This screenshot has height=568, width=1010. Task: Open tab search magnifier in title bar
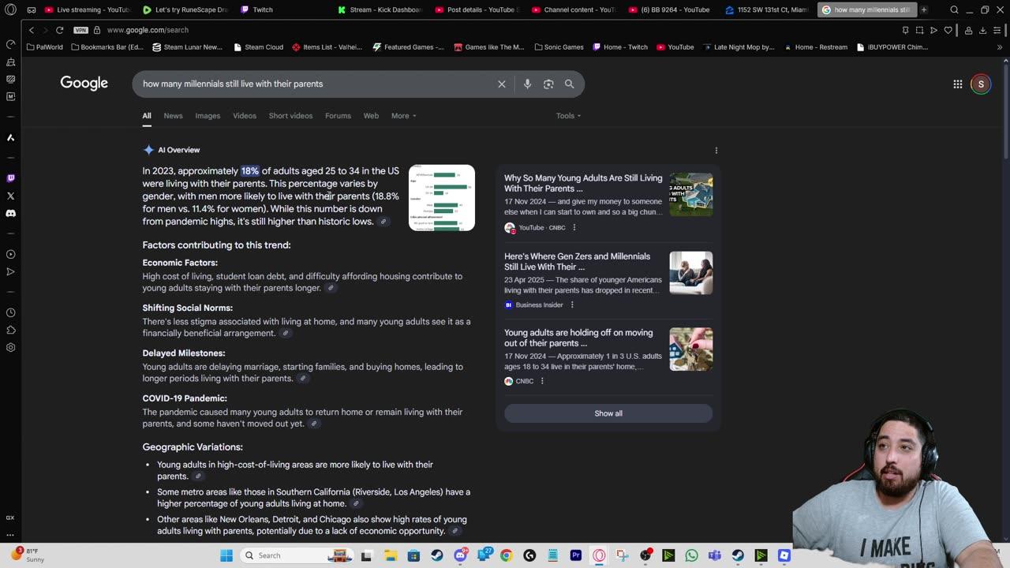point(954,10)
